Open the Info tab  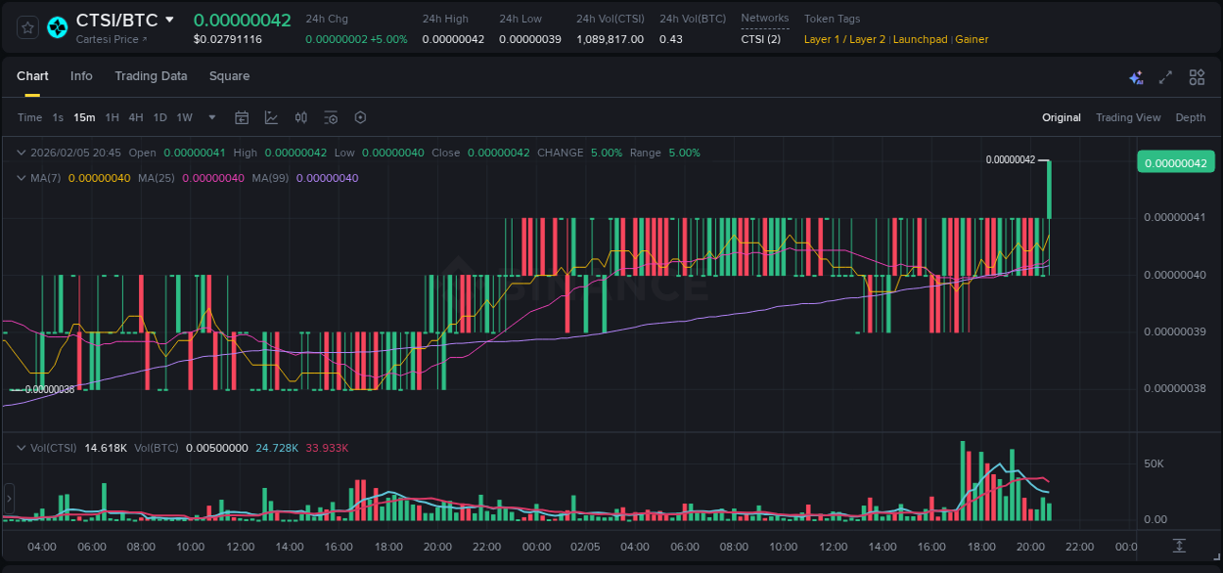81,76
